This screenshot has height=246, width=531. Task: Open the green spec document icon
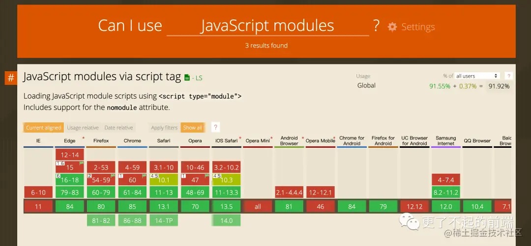(x=187, y=78)
